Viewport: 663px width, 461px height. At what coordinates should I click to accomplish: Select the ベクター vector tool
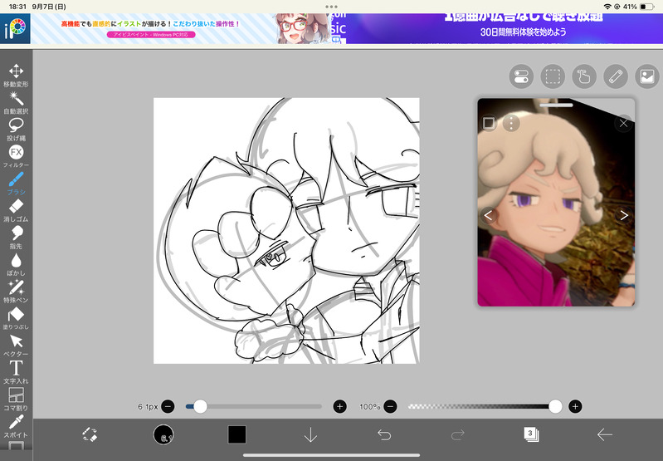pyautogui.click(x=16, y=346)
